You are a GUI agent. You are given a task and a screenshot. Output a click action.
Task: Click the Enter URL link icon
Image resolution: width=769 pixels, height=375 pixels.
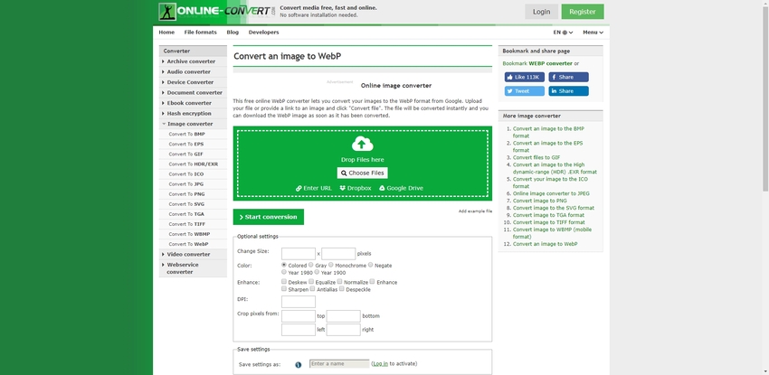pos(299,188)
